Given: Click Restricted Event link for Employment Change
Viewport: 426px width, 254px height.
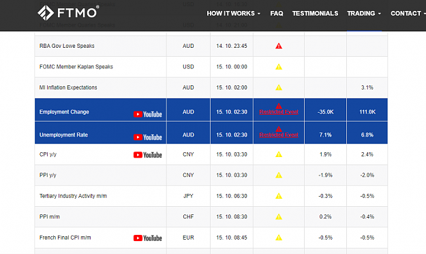Looking at the screenshot, I should [x=279, y=112].
